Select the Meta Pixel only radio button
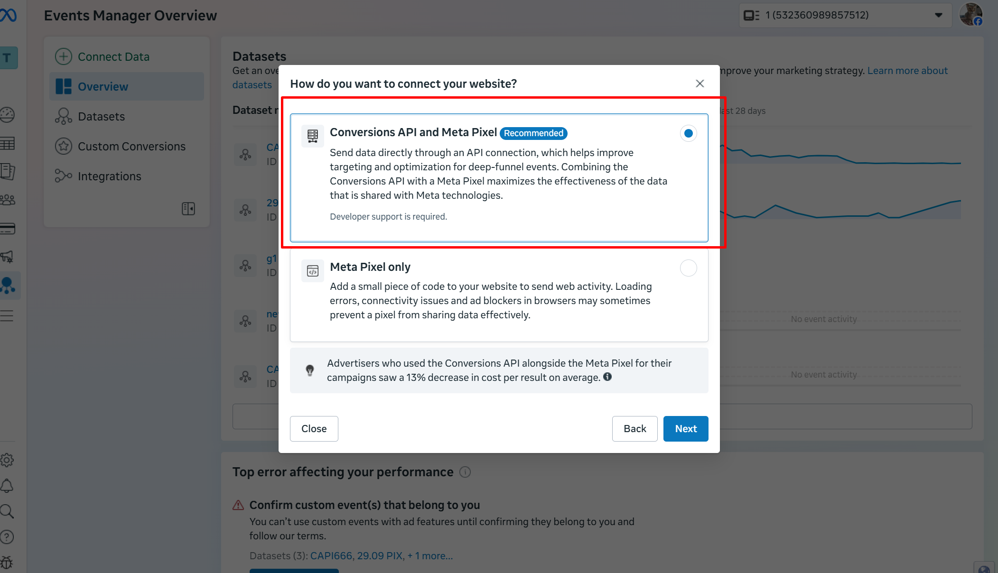This screenshot has height=573, width=998. tap(688, 268)
